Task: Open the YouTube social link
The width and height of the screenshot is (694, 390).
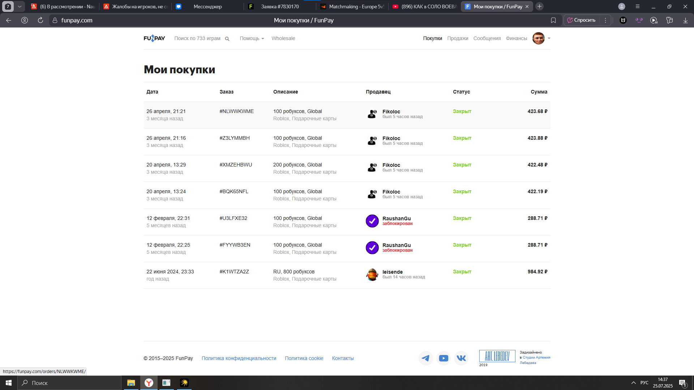Action: pos(444,358)
